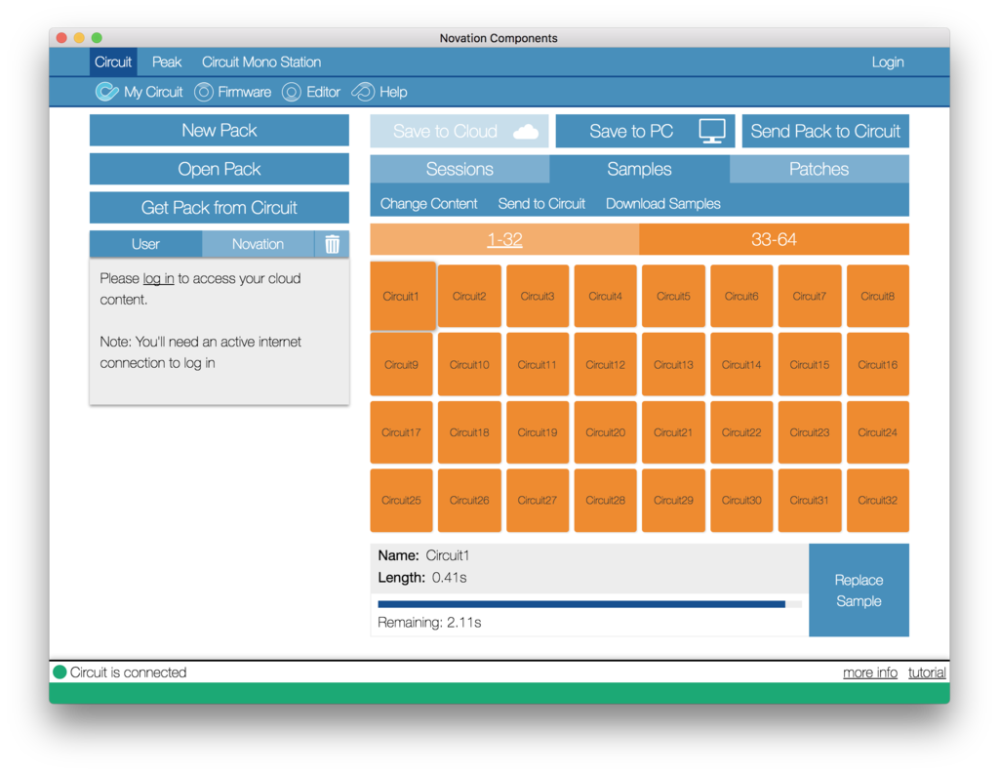Switch to Circuit Mono Station tab
999x774 pixels.
point(261,61)
